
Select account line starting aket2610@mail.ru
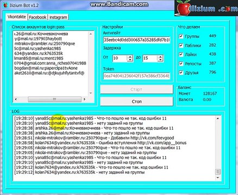coord(49,73)
